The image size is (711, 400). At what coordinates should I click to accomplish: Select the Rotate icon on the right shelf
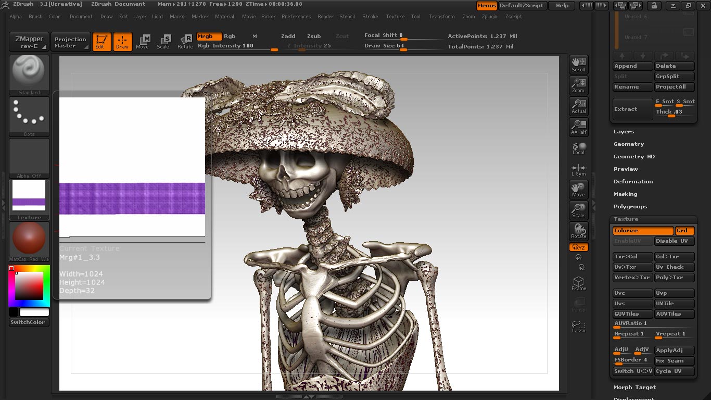[578, 229]
